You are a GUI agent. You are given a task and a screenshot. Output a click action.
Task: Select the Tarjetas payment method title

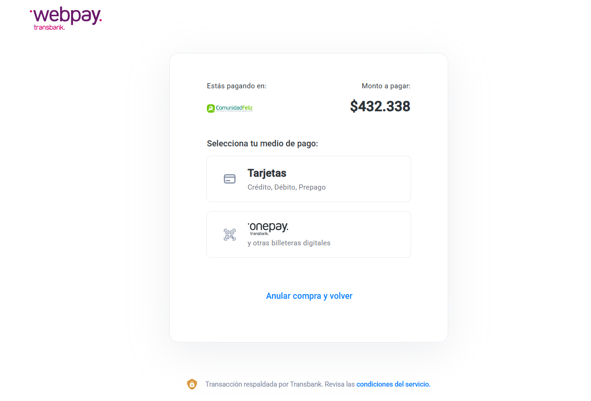267,173
